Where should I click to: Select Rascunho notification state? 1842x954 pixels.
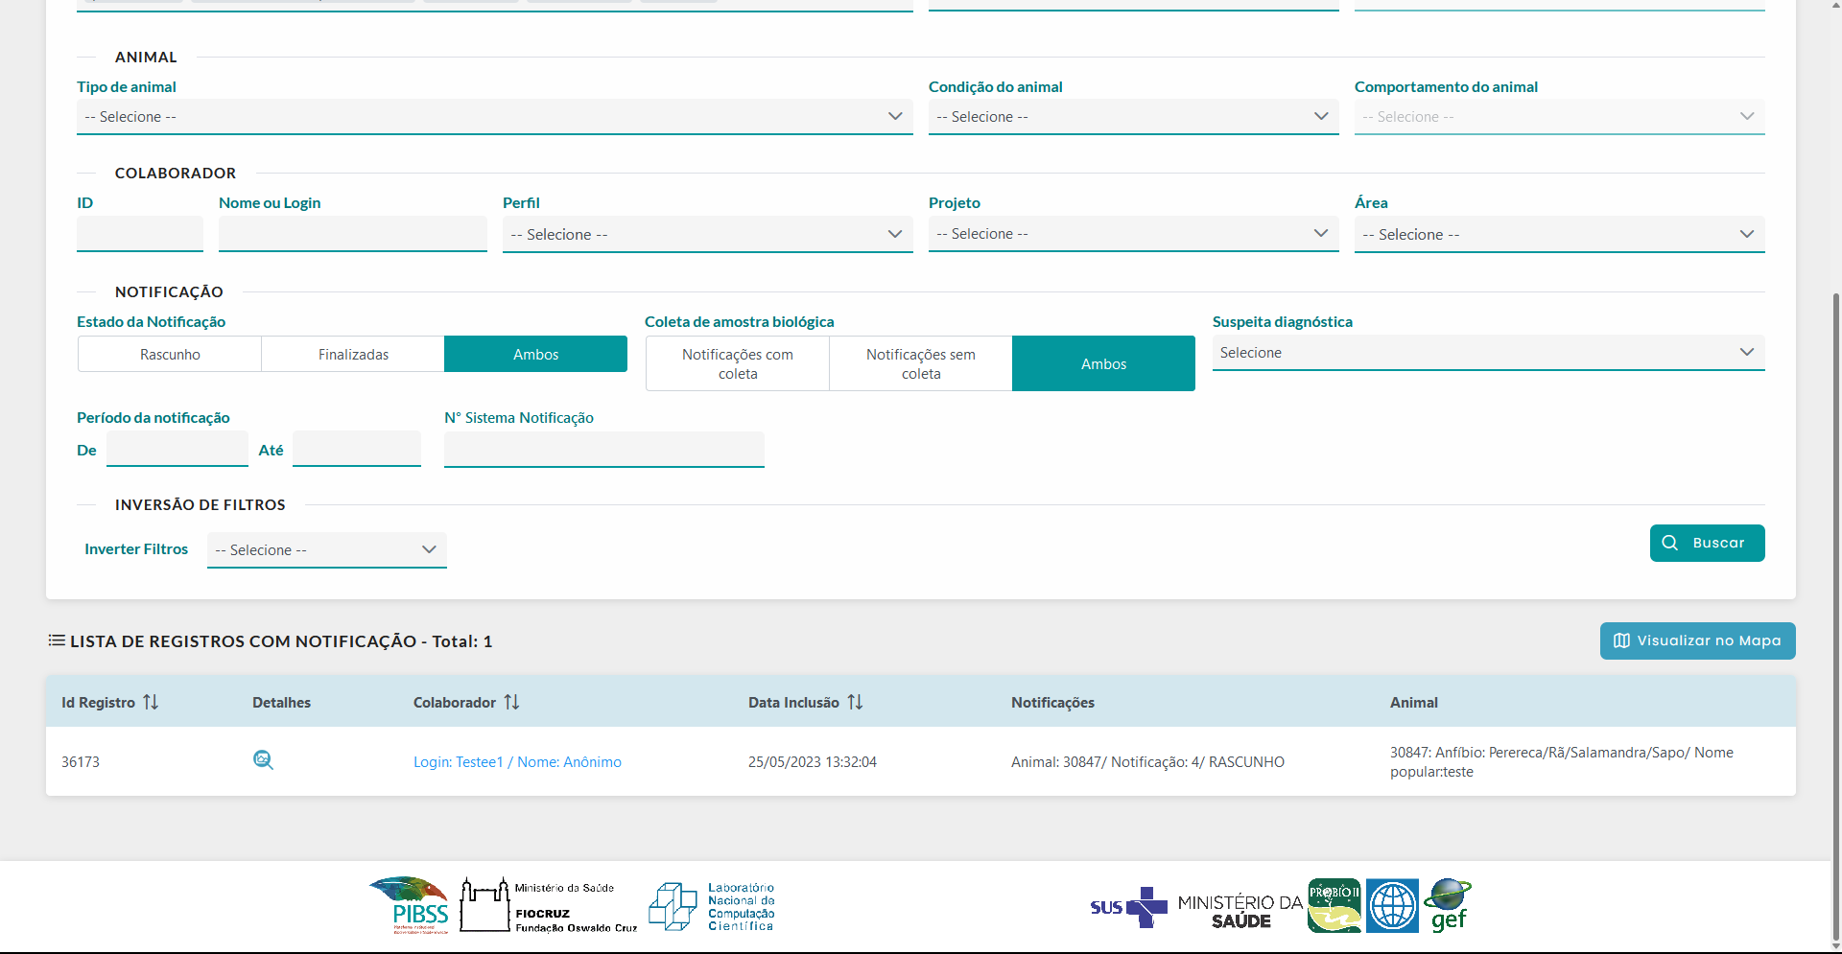[170, 355]
